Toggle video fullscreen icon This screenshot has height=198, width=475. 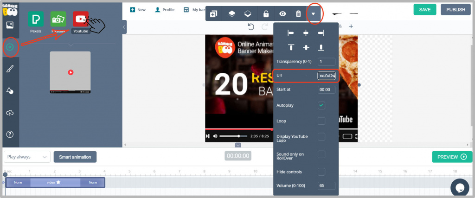tap(356, 136)
